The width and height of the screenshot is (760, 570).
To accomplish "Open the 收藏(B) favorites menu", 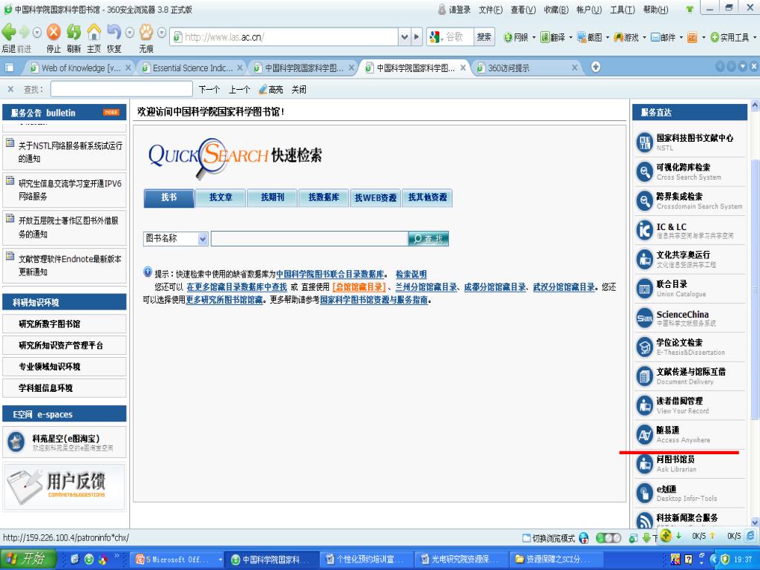I will [556, 9].
